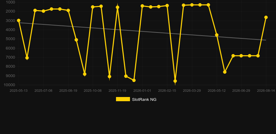Click the data point above 2026-02-15
Viewport: 276px width, 134px height.
click(x=167, y=6)
